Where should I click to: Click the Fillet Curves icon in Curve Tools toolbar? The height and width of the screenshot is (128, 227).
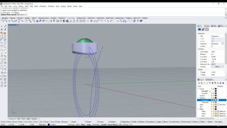pyautogui.click(x=2, y=21)
